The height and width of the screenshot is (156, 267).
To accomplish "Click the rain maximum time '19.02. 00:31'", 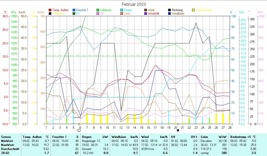I will click(90, 145).
